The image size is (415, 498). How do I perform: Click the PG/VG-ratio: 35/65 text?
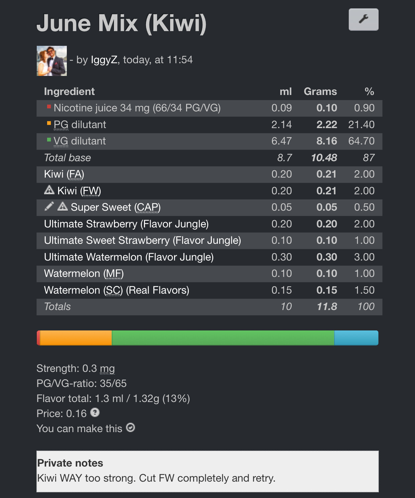pyautogui.click(x=82, y=383)
